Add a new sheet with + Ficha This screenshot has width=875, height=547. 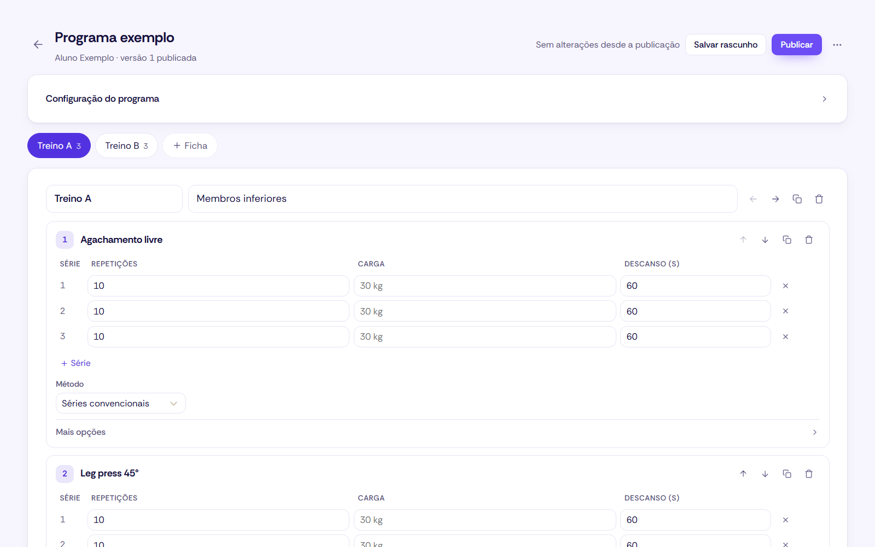[190, 146]
